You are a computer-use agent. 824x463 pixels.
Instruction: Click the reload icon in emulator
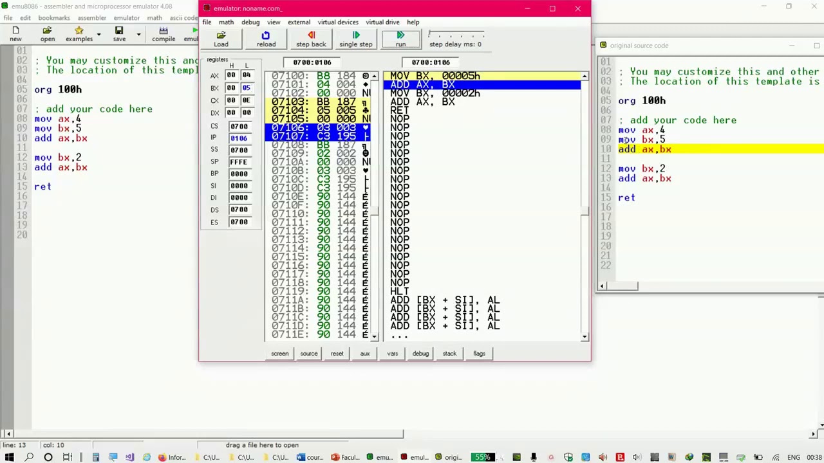point(266,39)
